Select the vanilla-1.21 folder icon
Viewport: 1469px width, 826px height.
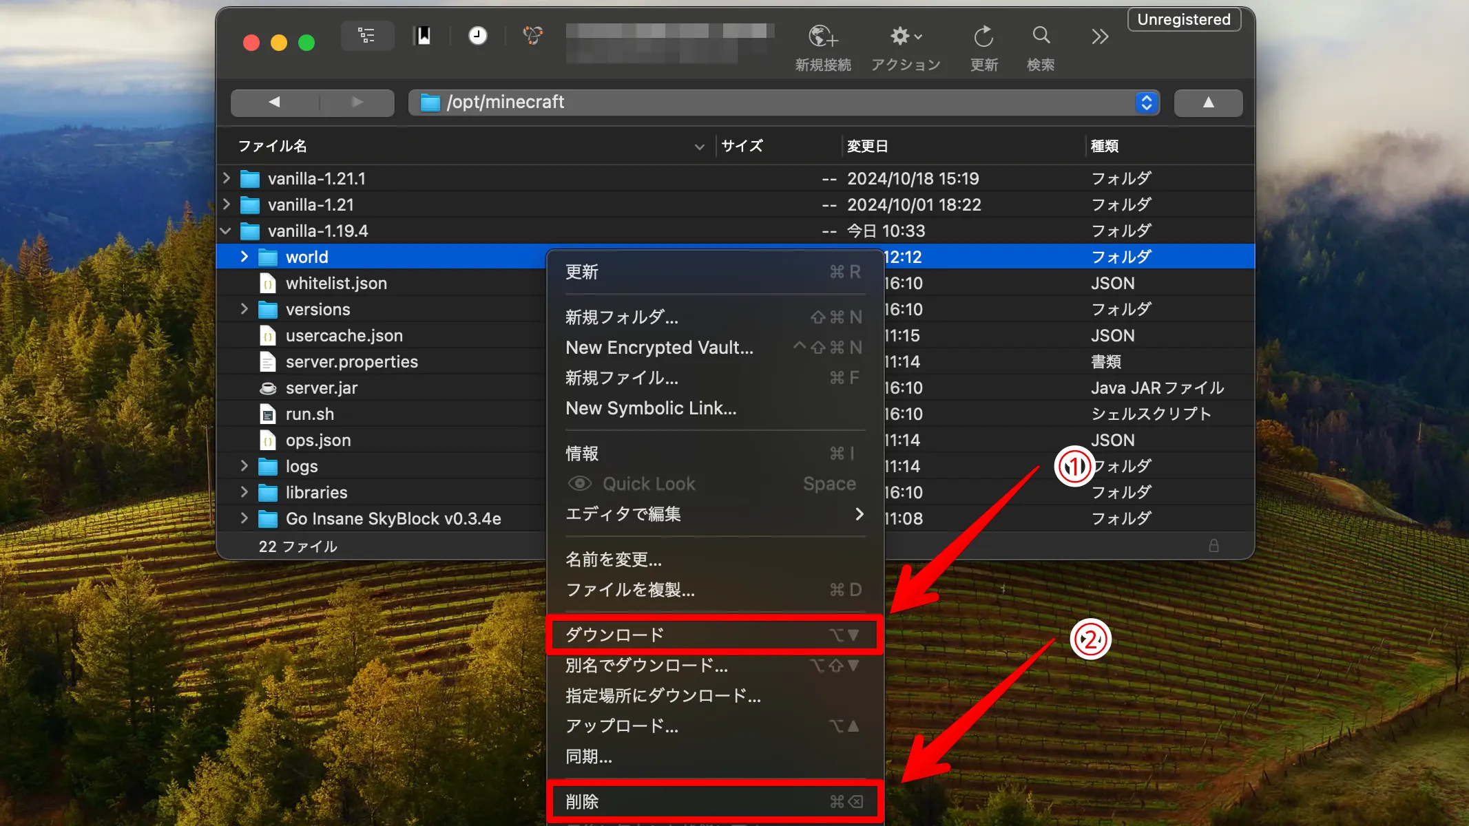point(249,205)
